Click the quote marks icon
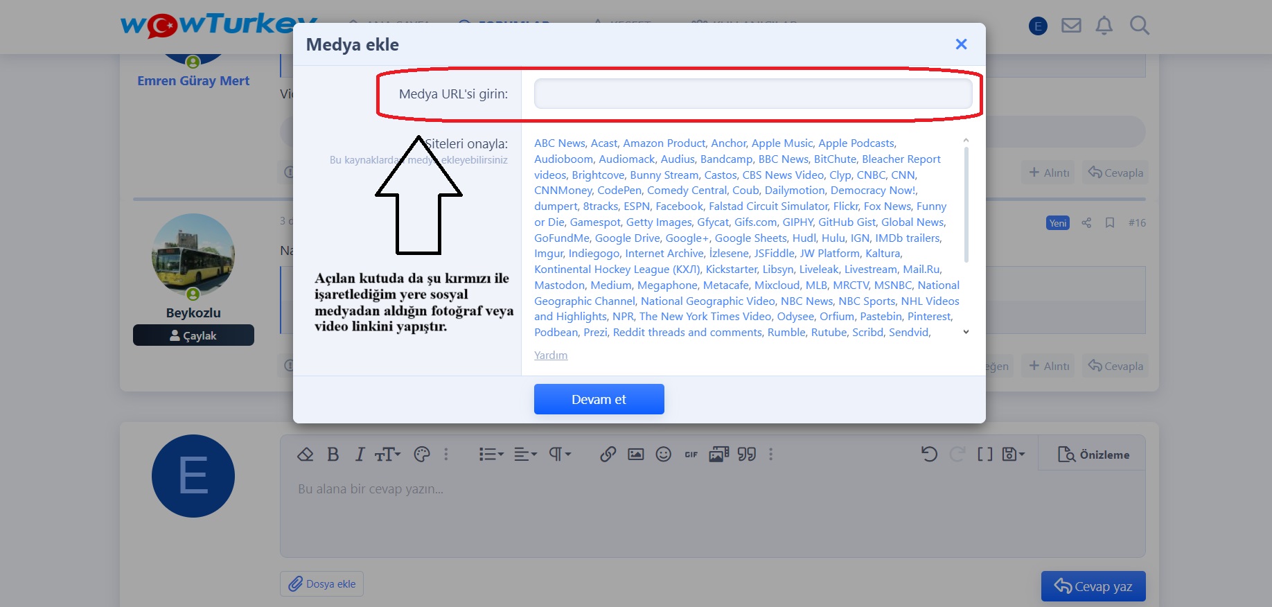 click(x=747, y=455)
